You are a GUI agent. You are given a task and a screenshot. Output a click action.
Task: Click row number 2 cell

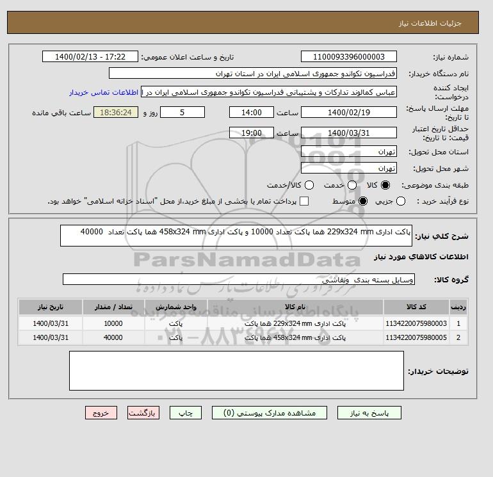tap(458, 337)
